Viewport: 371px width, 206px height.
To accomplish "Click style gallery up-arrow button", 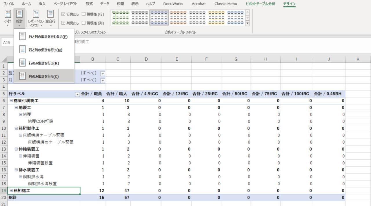I will coord(247,12).
